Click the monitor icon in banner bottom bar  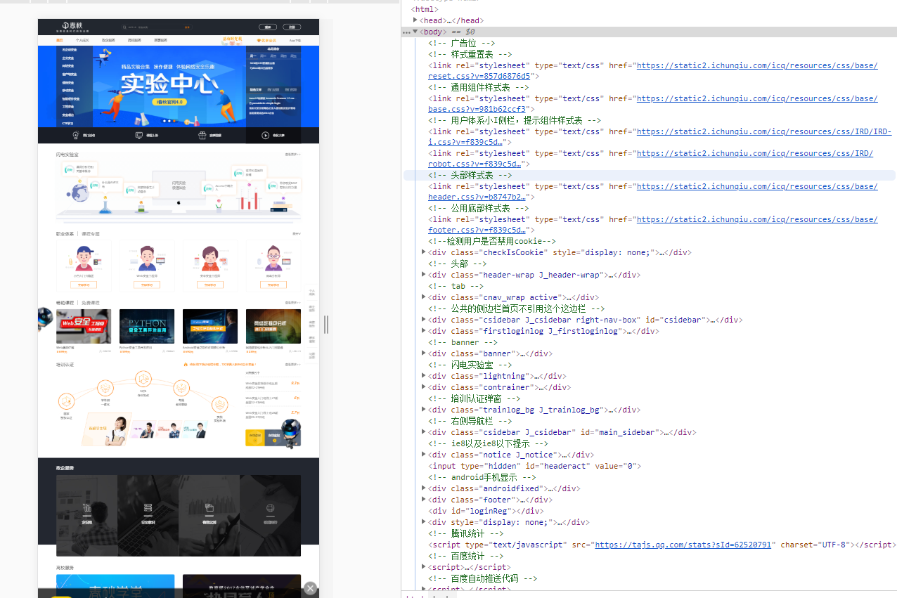point(139,136)
